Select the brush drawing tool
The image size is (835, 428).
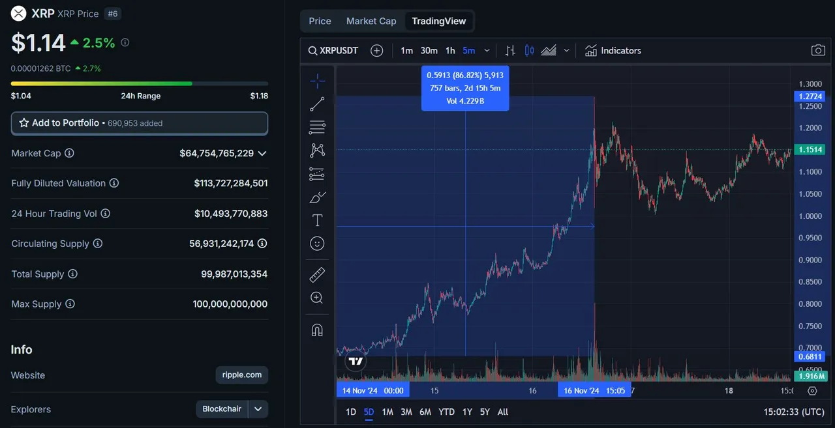pos(317,197)
